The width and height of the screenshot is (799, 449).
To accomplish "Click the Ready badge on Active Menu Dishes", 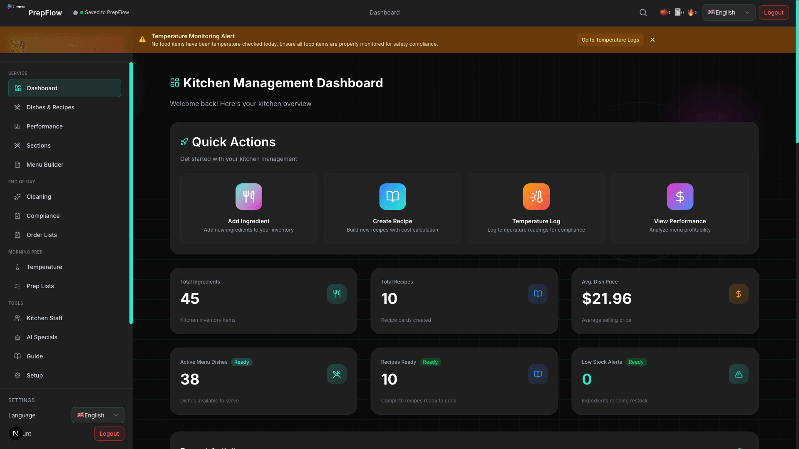I will pos(241,362).
